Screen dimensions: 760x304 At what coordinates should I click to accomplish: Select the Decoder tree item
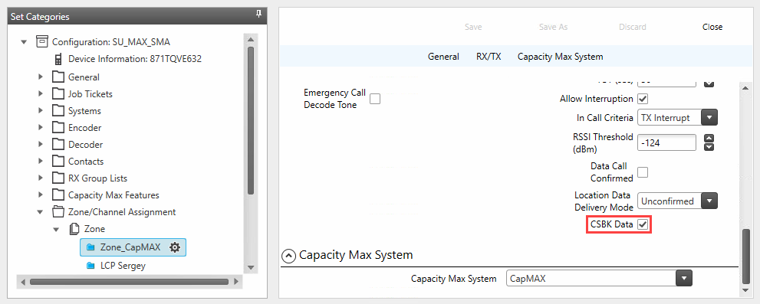coord(85,144)
